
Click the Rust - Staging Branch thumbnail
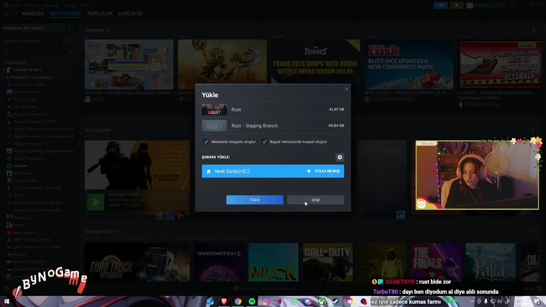tap(214, 126)
